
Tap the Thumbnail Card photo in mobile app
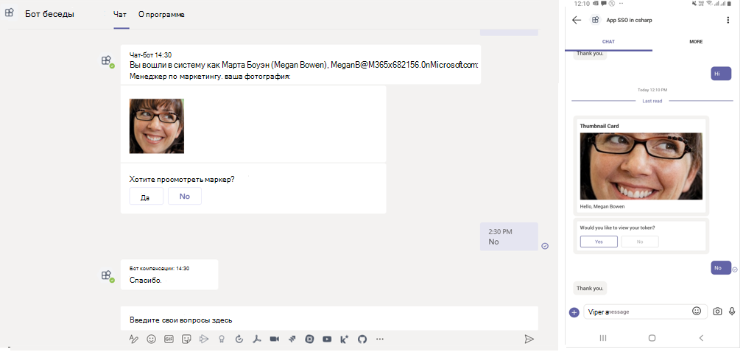[x=641, y=166]
